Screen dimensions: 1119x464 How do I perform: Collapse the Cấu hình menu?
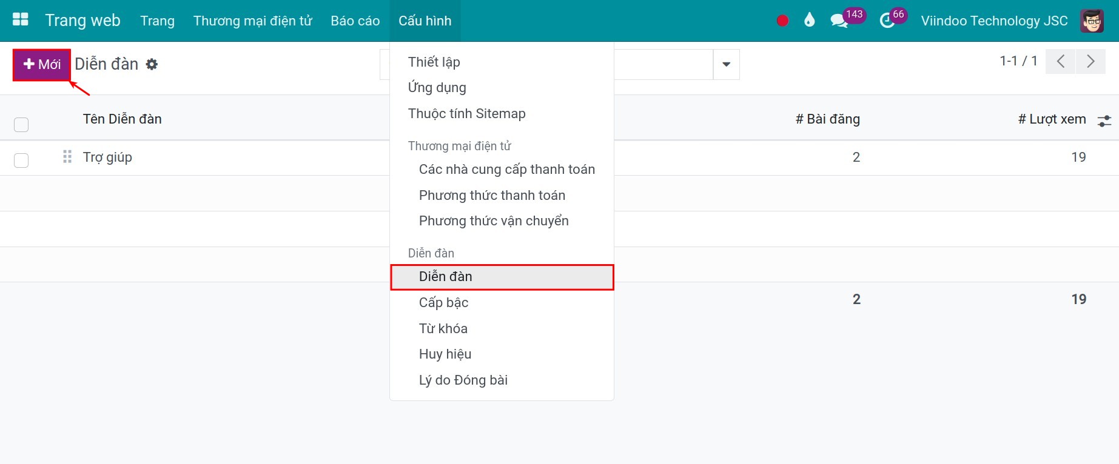425,21
